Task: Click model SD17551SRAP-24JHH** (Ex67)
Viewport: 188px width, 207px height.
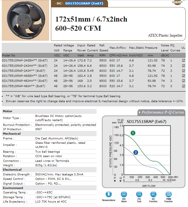Action: point(25,66)
